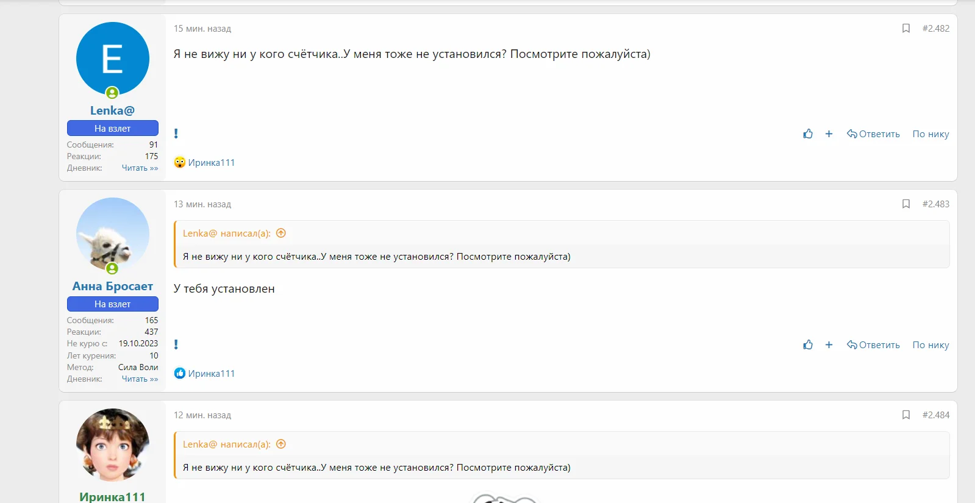Open Lenka@'s diary via Читать link

point(140,168)
